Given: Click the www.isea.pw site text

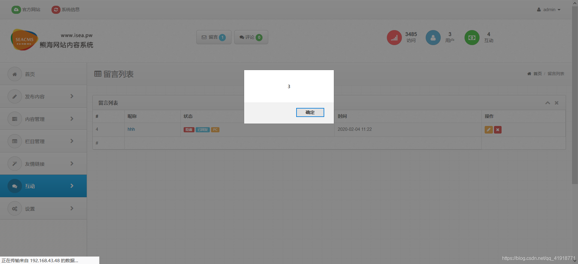Looking at the screenshot, I should (x=77, y=35).
